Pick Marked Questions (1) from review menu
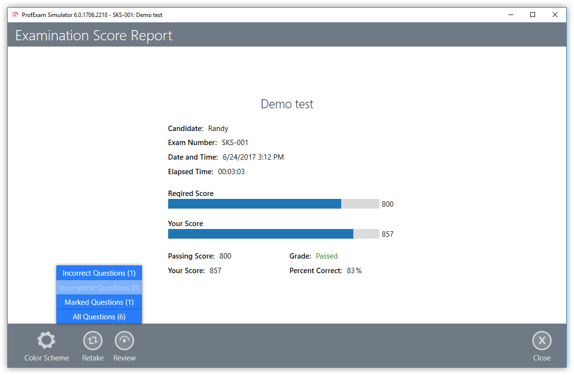Viewport: 574px width, 375px height. [99, 302]
